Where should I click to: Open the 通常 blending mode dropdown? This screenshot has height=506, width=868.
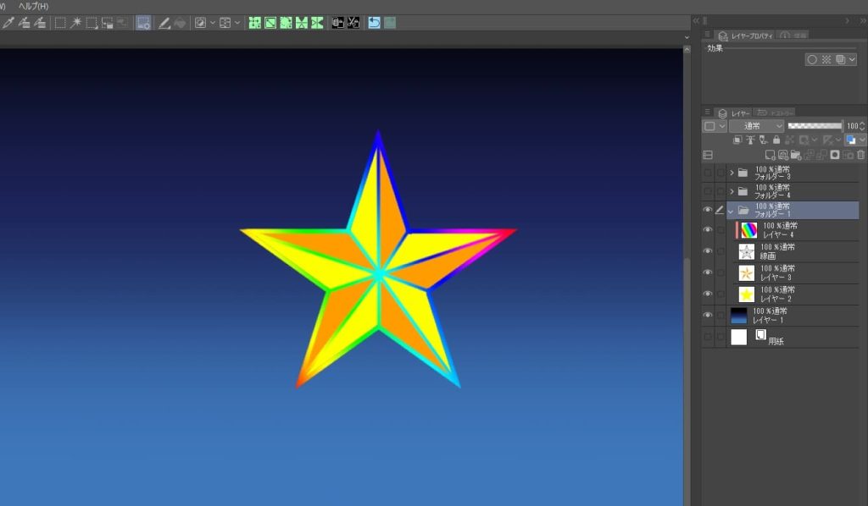756,125
